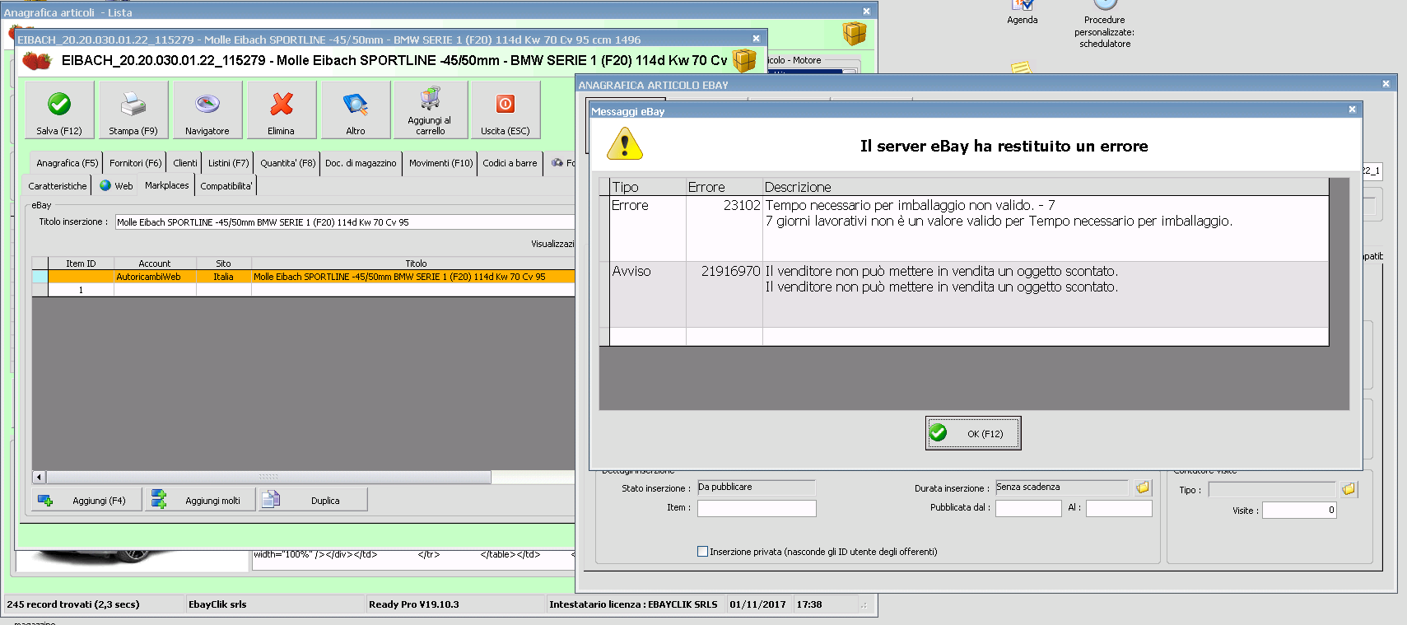Open the Agenda desktop shortcut
Image resolution: width=1407 pixels, height=625 pixels.
point(1023,12)
